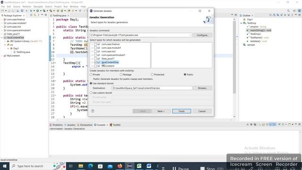Collapse the src folder in Package Explorer
Screen dimensions: 302x170
5,45
